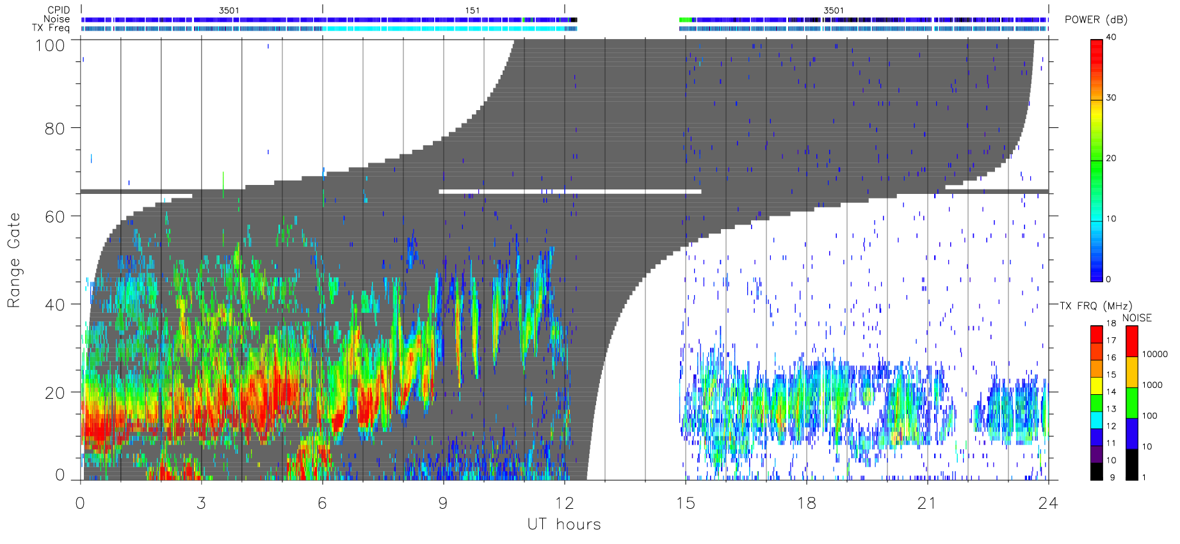Click the 'Noise' row label at top

(x=56, y=19)
